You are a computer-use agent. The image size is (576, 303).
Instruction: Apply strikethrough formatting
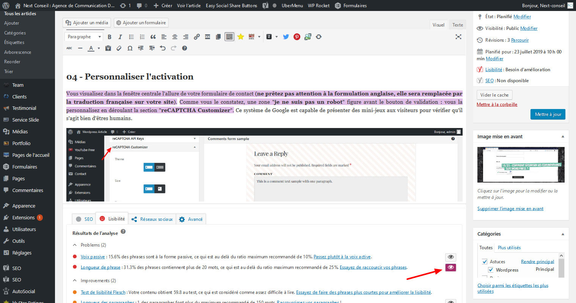pos(69,48)
